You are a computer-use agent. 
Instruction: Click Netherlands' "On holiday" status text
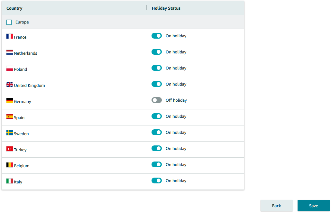tap(176, 52)
